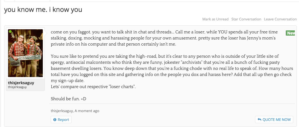
Task: Click the 'loser charts' sentence in the message
Action: point(93,87)
